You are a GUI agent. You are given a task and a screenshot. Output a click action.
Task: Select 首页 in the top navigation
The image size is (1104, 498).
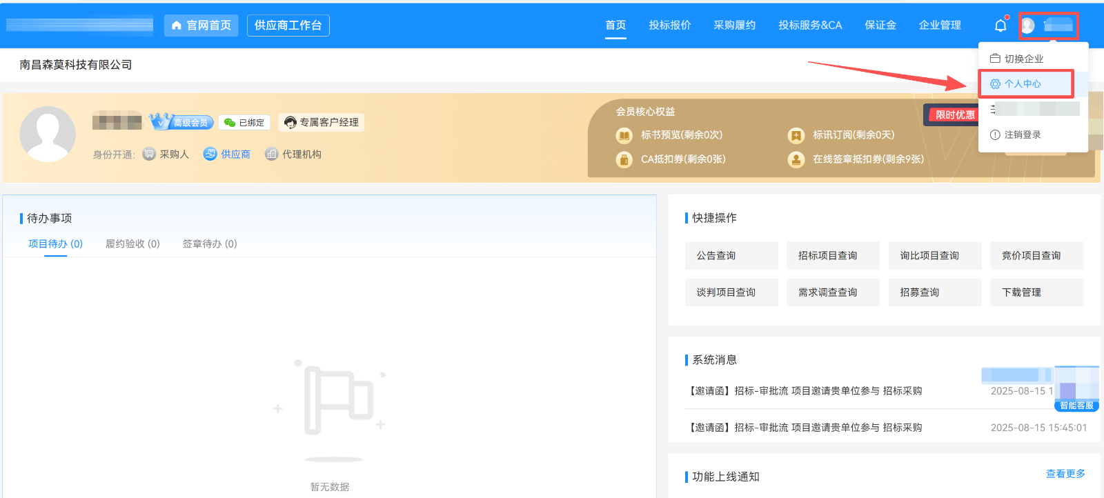point(615,26)
